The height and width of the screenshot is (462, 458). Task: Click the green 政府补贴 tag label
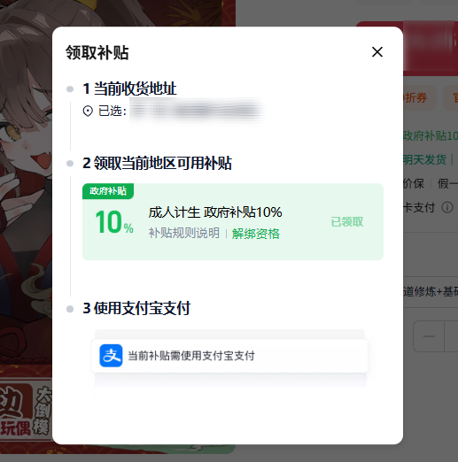point(108,191)
